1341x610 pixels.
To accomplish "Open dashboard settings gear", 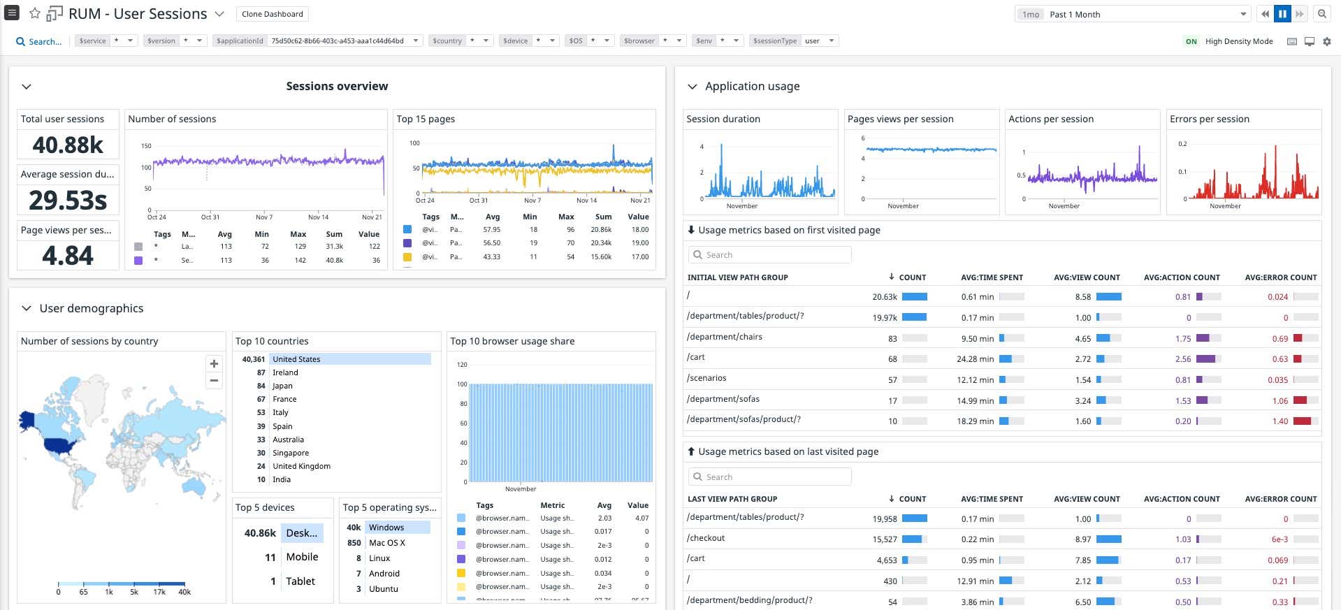I will [1327, 41].
